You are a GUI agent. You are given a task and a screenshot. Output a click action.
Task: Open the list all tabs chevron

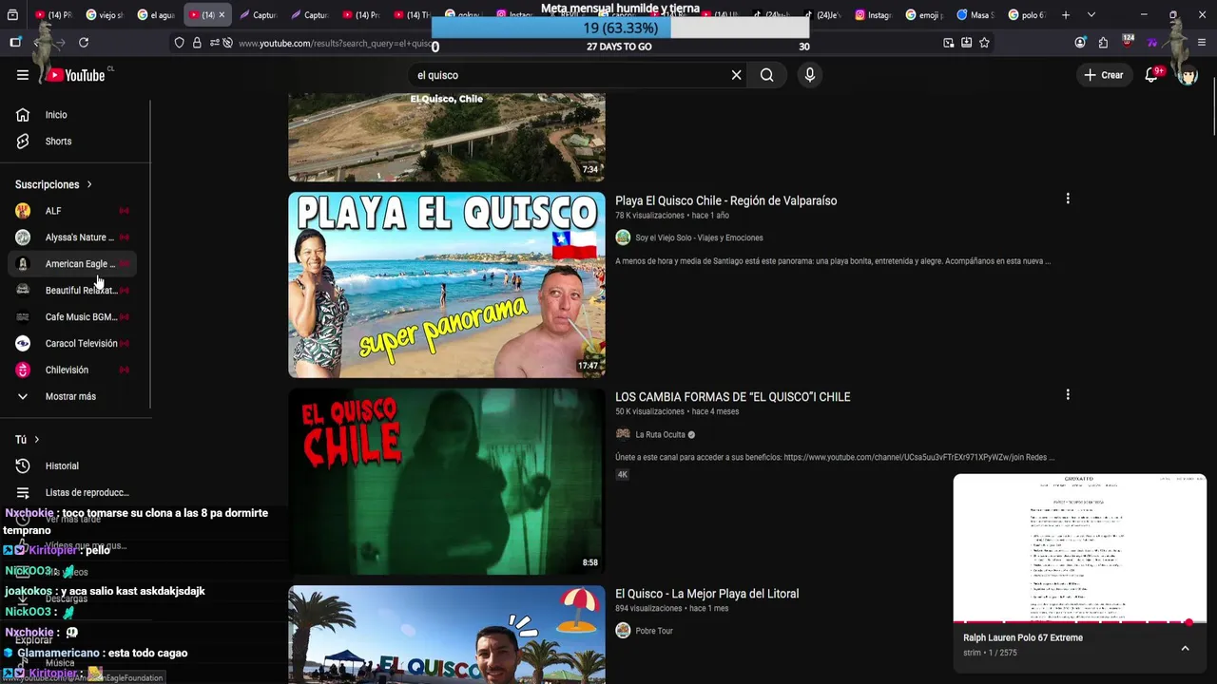tap(1091, 15)
